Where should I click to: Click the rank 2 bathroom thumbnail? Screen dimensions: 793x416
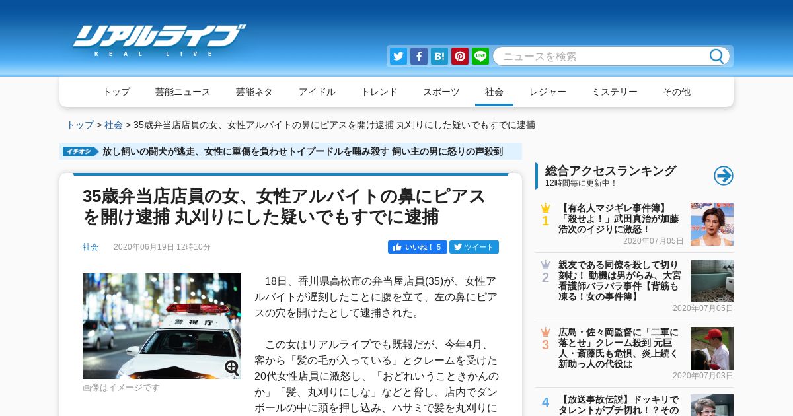tap(712, 281)
